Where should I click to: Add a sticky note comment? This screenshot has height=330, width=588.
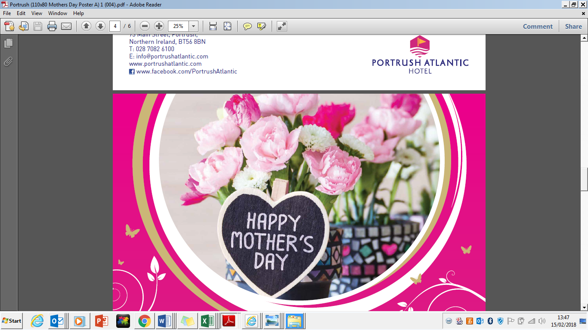[247, 26]
